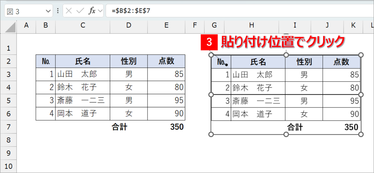Click the top-center handle of pasted picture
The width and height of the screenshot is (374, 173).
pos(286,55)
